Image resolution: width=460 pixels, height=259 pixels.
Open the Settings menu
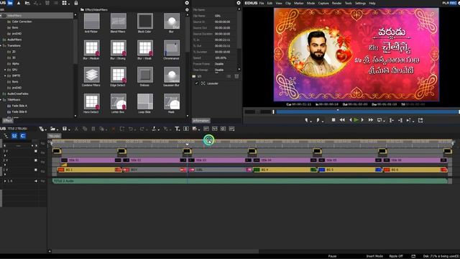(360, 3)
